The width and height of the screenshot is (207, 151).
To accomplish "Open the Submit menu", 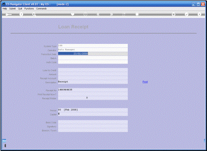I will [12, 8].
